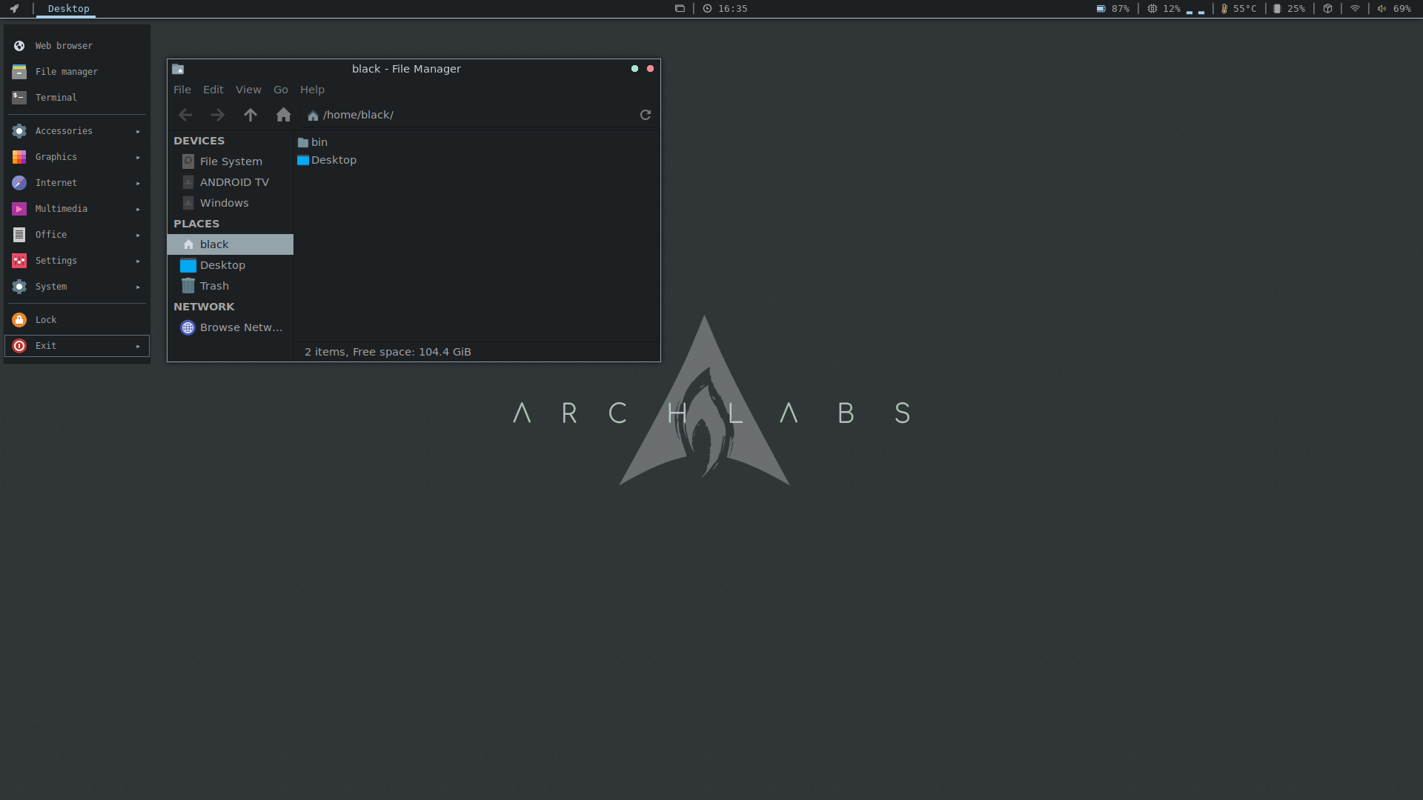Expand the Exit submenu
The image size is (1423, 800).
(77, 346)
